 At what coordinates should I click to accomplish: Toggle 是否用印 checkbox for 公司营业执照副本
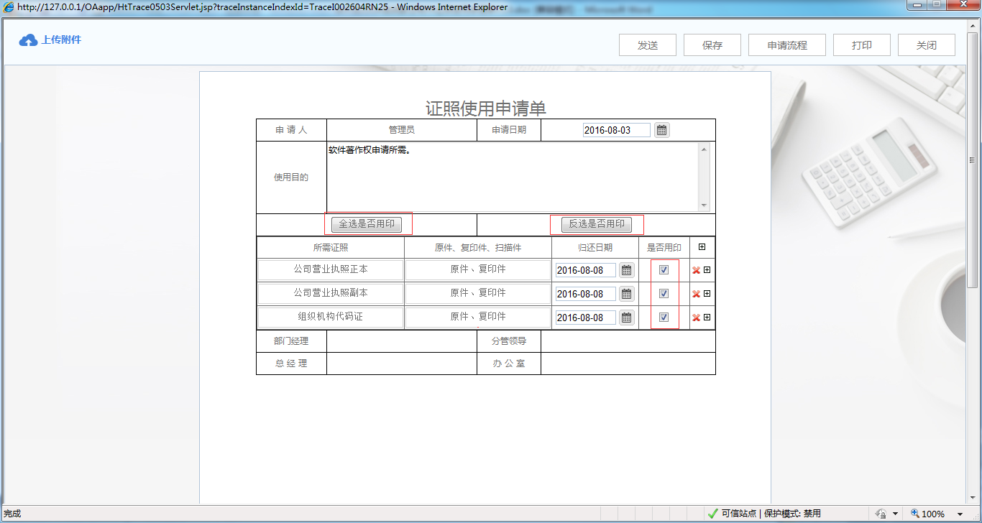pos(664,293)
